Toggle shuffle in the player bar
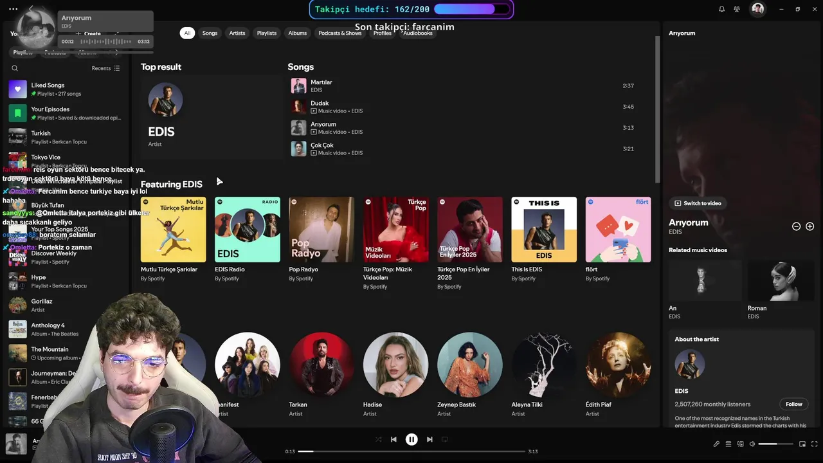The height and width of the screenshot is (463, 823). click(378, 440)
